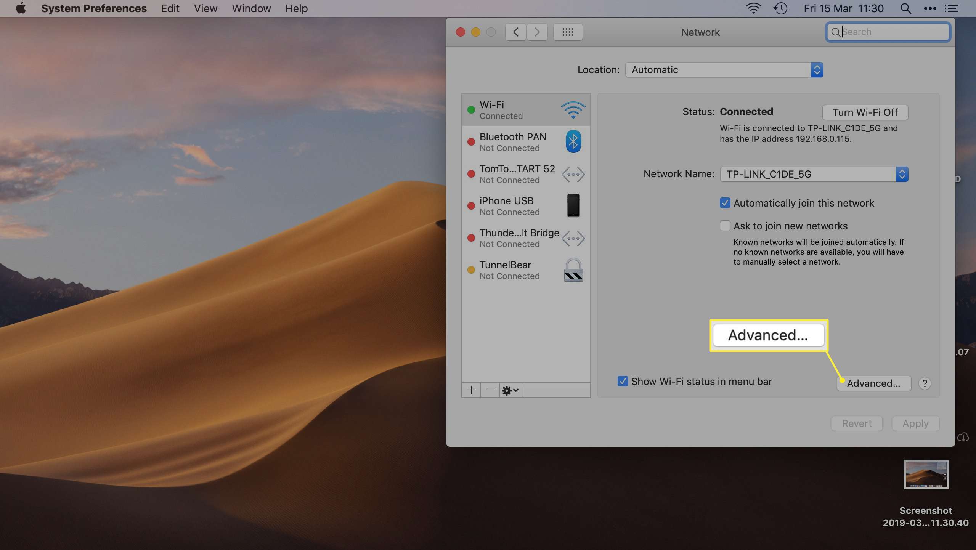This screenshot has height=550, width=976.
Task: Select the Wi-Fi service
Action: tap(526, 110)
